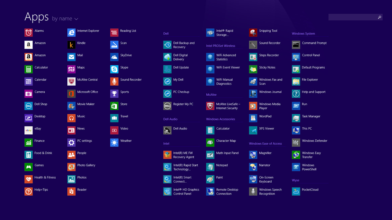Select the Intel group header
Viewport: 392px width, 220px height.
[x=166, y=143]
